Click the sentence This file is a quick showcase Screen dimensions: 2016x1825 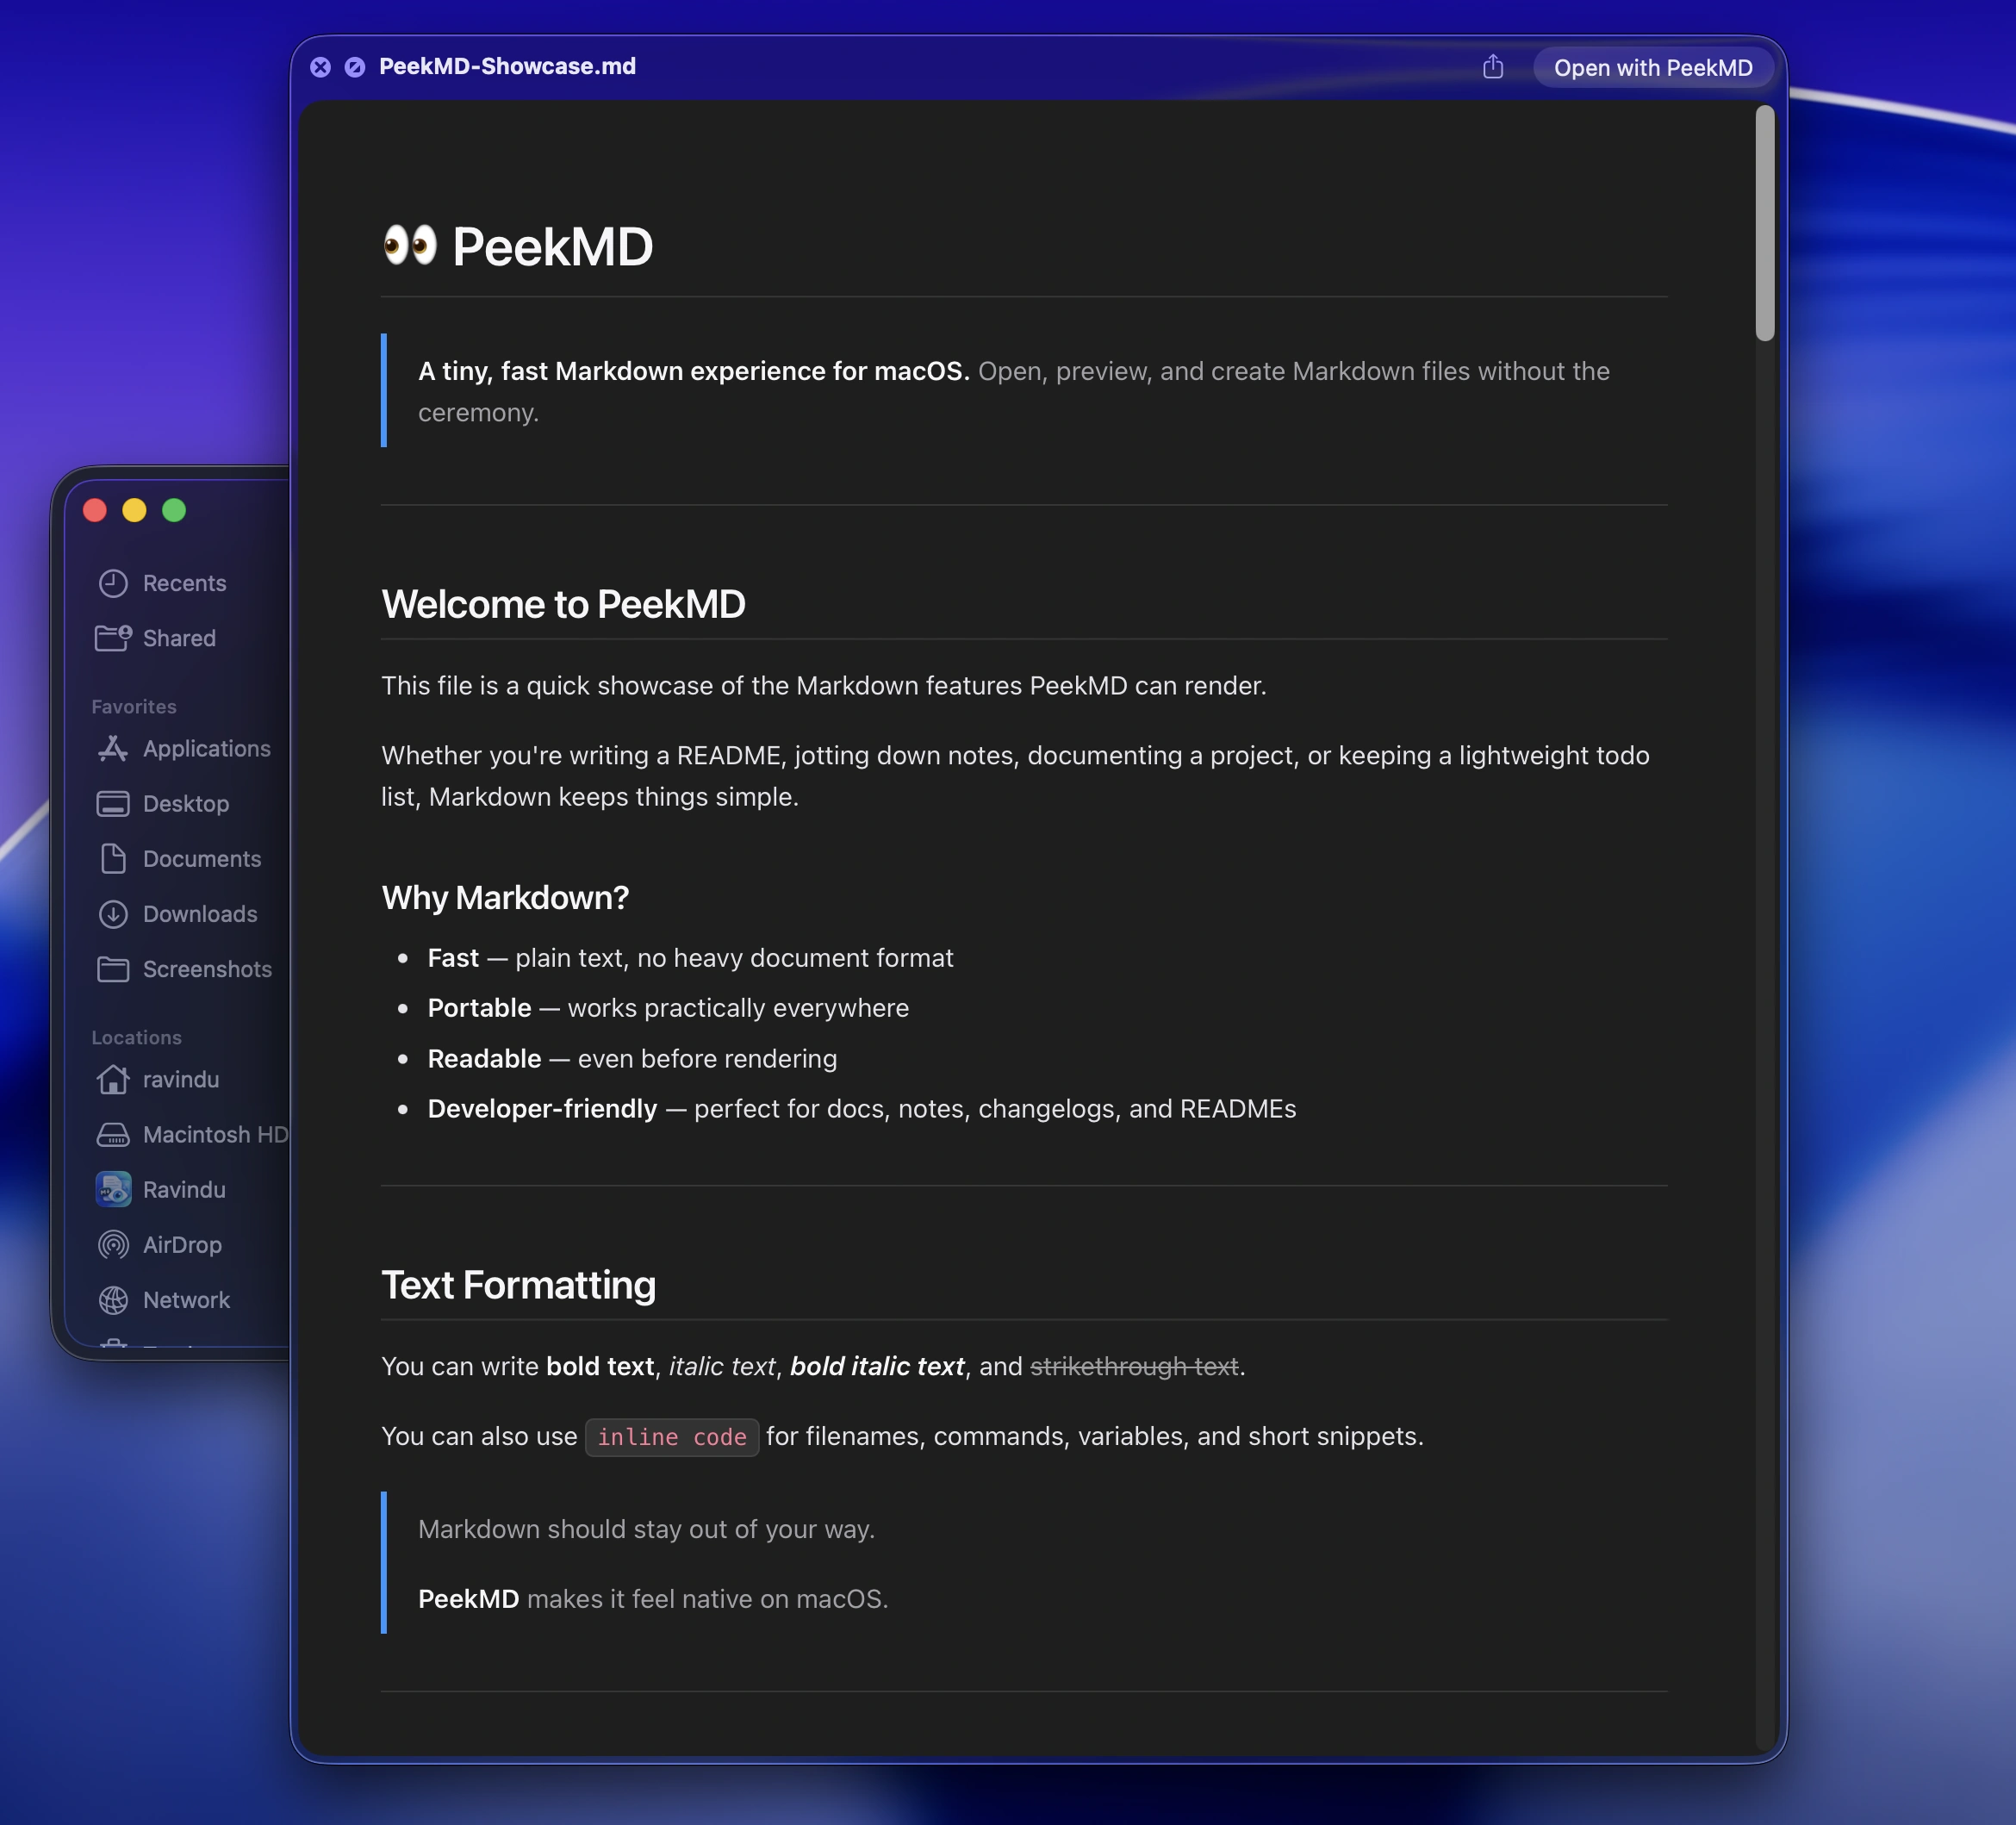[x=824, y=685]
